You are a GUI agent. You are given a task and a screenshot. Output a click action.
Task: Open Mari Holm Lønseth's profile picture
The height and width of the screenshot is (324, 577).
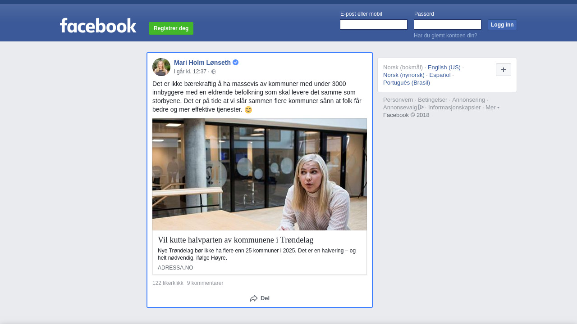161,67
